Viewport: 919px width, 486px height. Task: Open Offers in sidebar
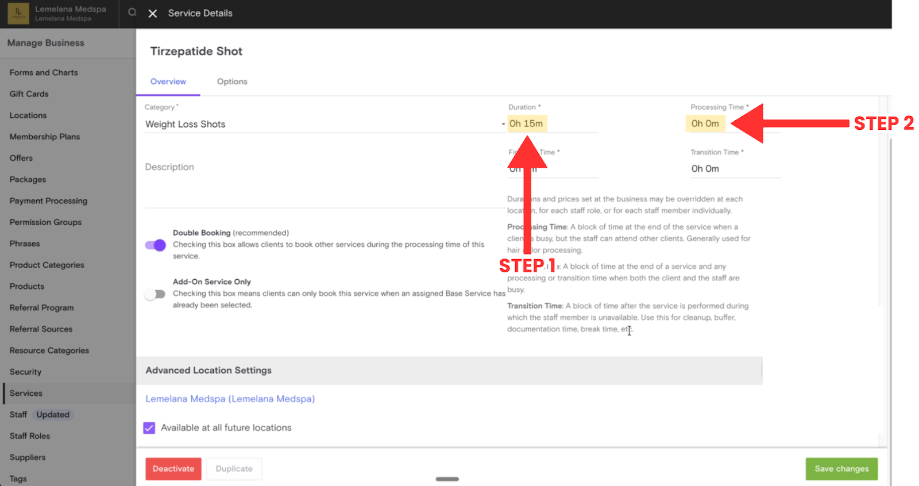[x=21, y=158]
